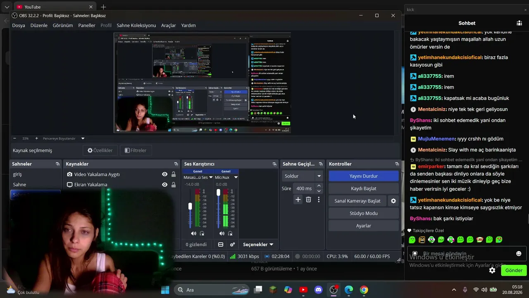Open Discord from the Windows taskbar

point(318,290)
